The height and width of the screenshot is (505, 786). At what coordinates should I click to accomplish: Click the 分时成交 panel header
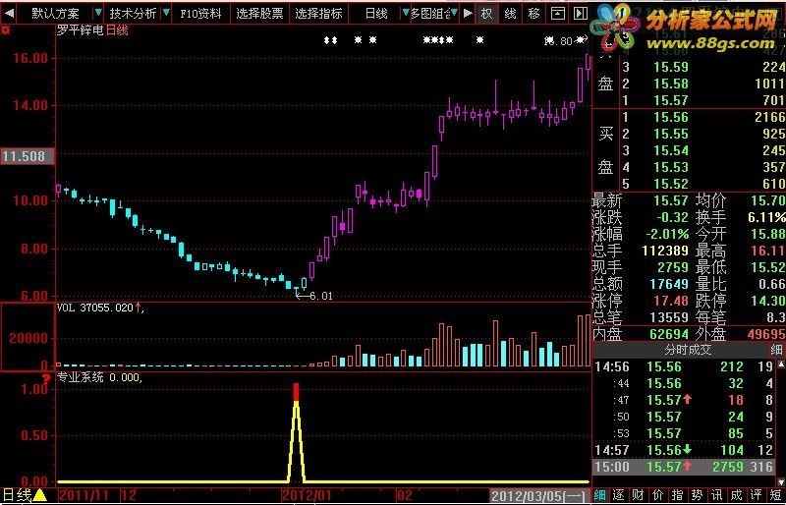(x=688, y=350)
